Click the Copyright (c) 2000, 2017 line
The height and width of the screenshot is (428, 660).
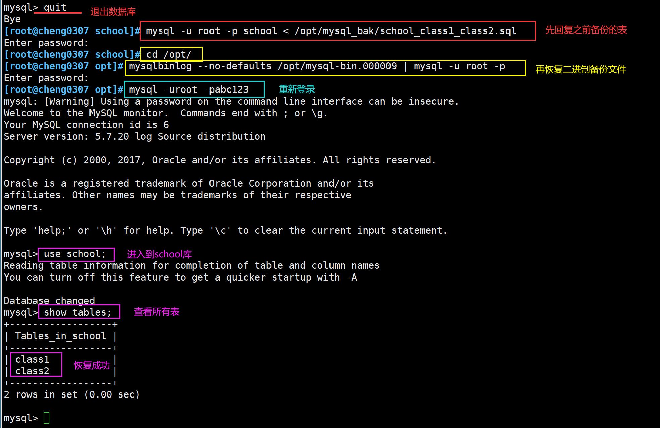point(220,160)
